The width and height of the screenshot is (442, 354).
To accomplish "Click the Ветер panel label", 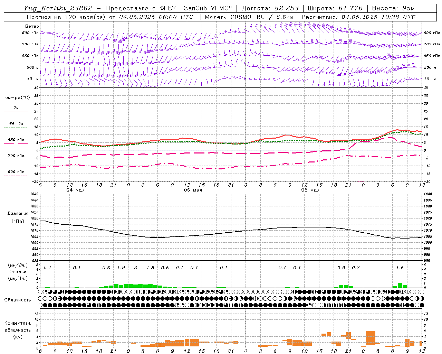I will [x=32, y=26].
